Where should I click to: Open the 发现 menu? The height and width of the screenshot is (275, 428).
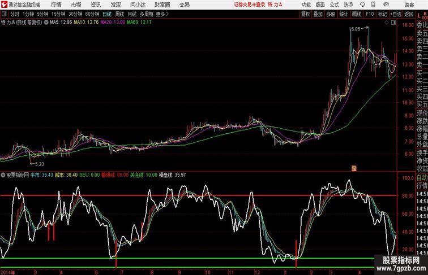115,5
